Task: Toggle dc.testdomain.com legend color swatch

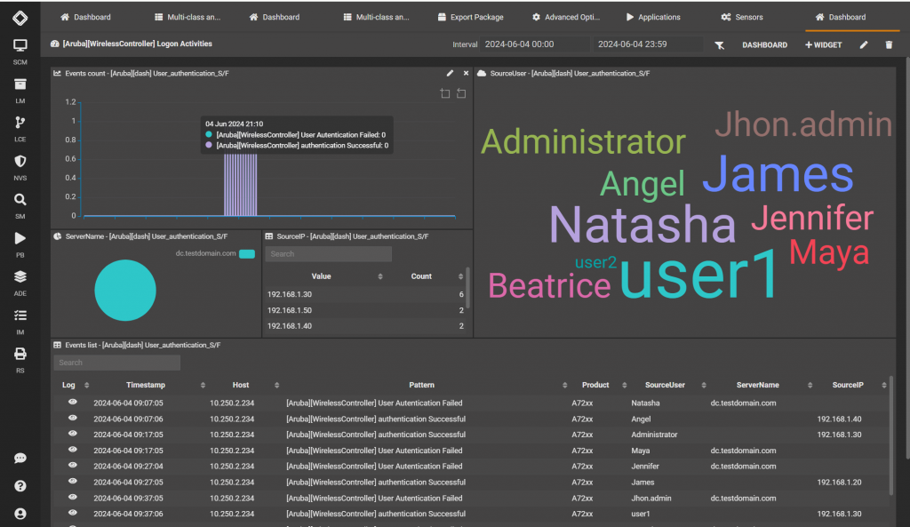Action: [247, 253]
